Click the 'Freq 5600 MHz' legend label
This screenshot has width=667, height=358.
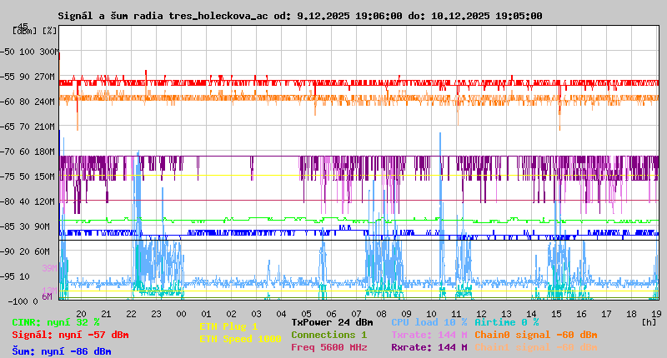pos(328,347)
